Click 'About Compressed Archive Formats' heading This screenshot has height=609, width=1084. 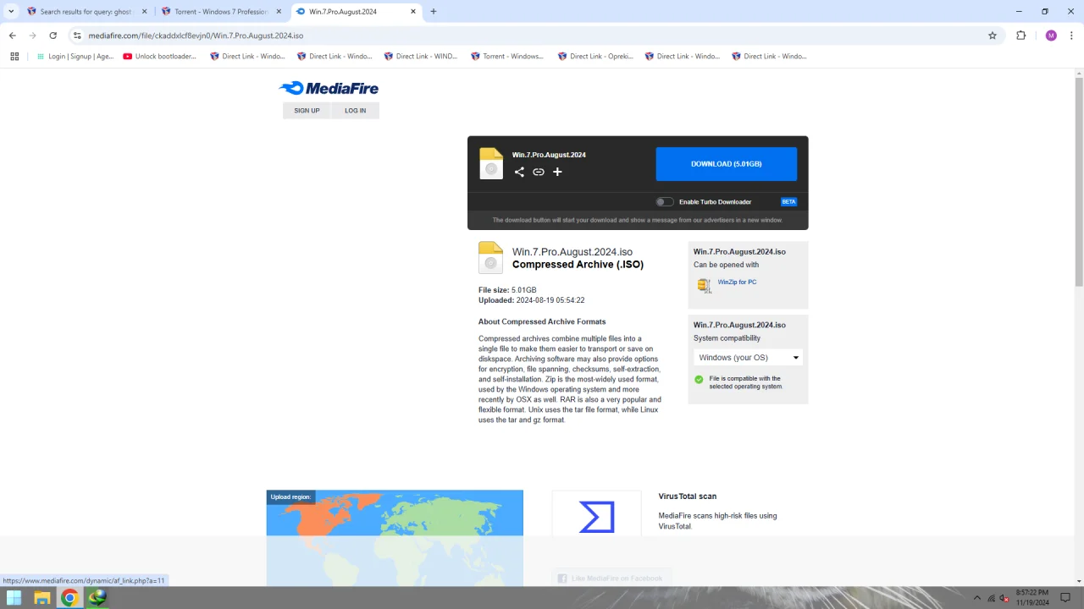tap(542, 321)
